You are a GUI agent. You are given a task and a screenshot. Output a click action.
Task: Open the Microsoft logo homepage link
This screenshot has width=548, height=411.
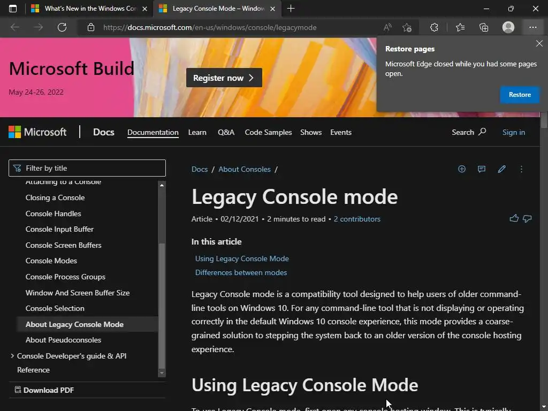(37, 132)
